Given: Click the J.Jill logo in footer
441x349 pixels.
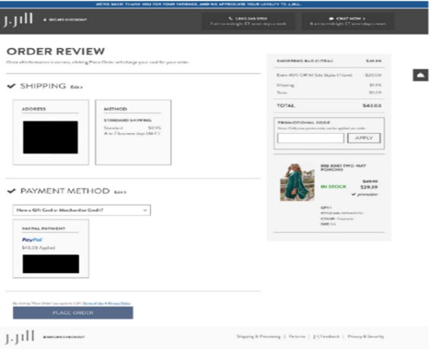Looking at the screenshot, I should click(19, 337).
